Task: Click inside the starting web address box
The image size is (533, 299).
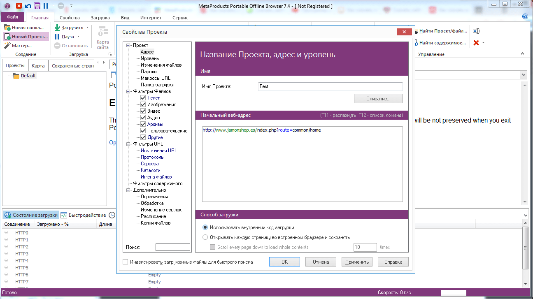Action: coord(302,164)
